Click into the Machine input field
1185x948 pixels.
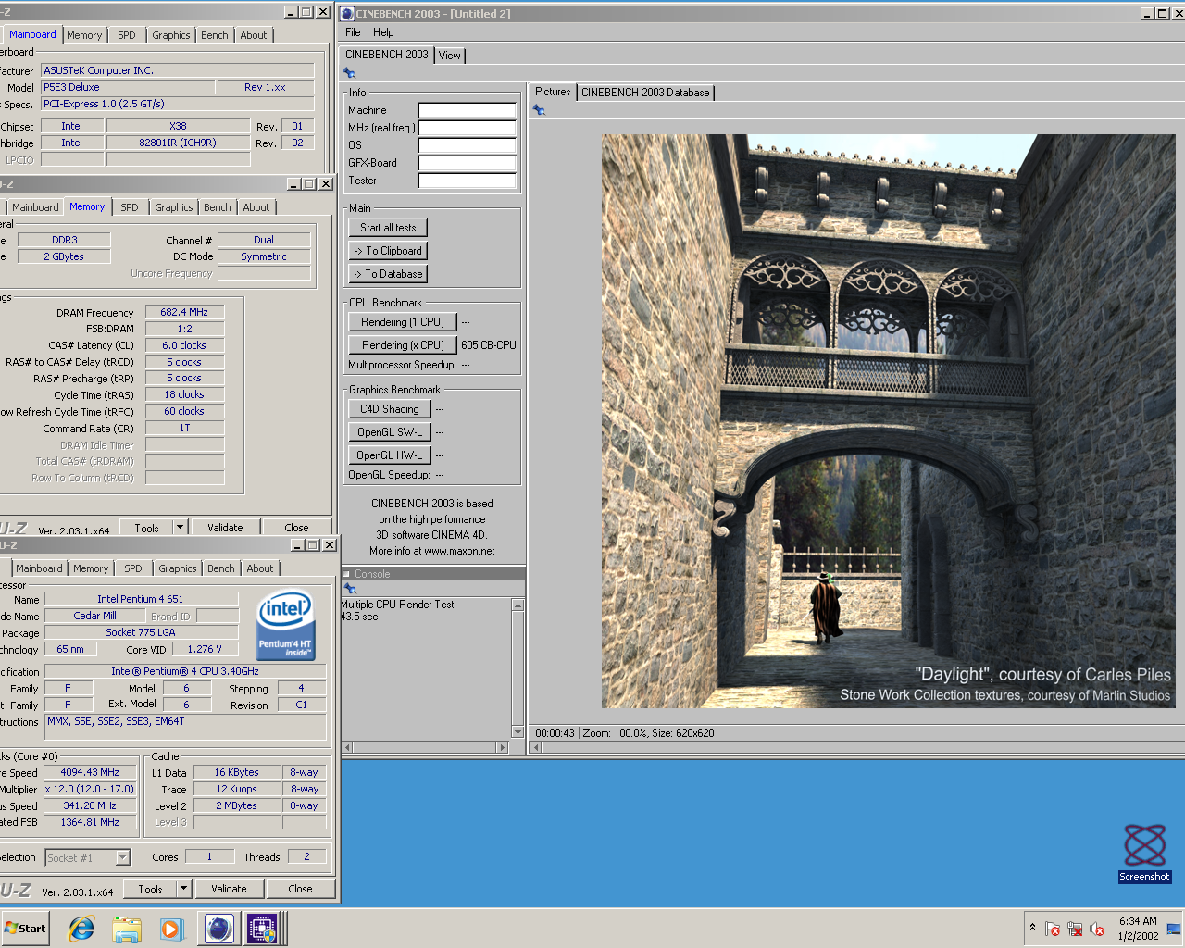[467, 110]
